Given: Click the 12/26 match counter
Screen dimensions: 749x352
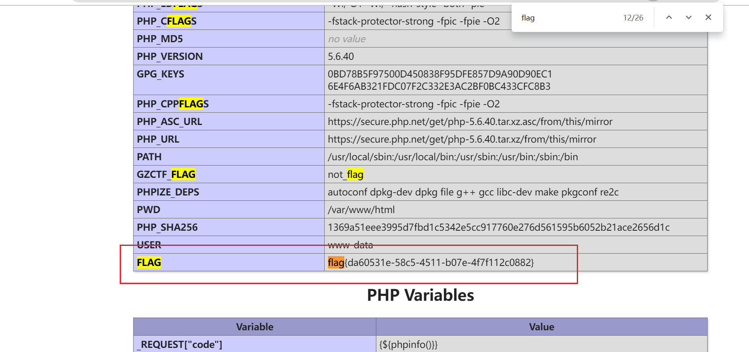Looking at the screenshot, I should coord(633,18).
